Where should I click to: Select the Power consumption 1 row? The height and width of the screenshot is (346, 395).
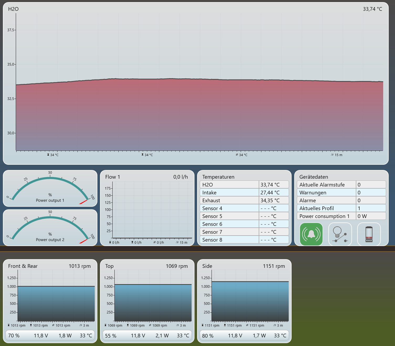(341, 216)
